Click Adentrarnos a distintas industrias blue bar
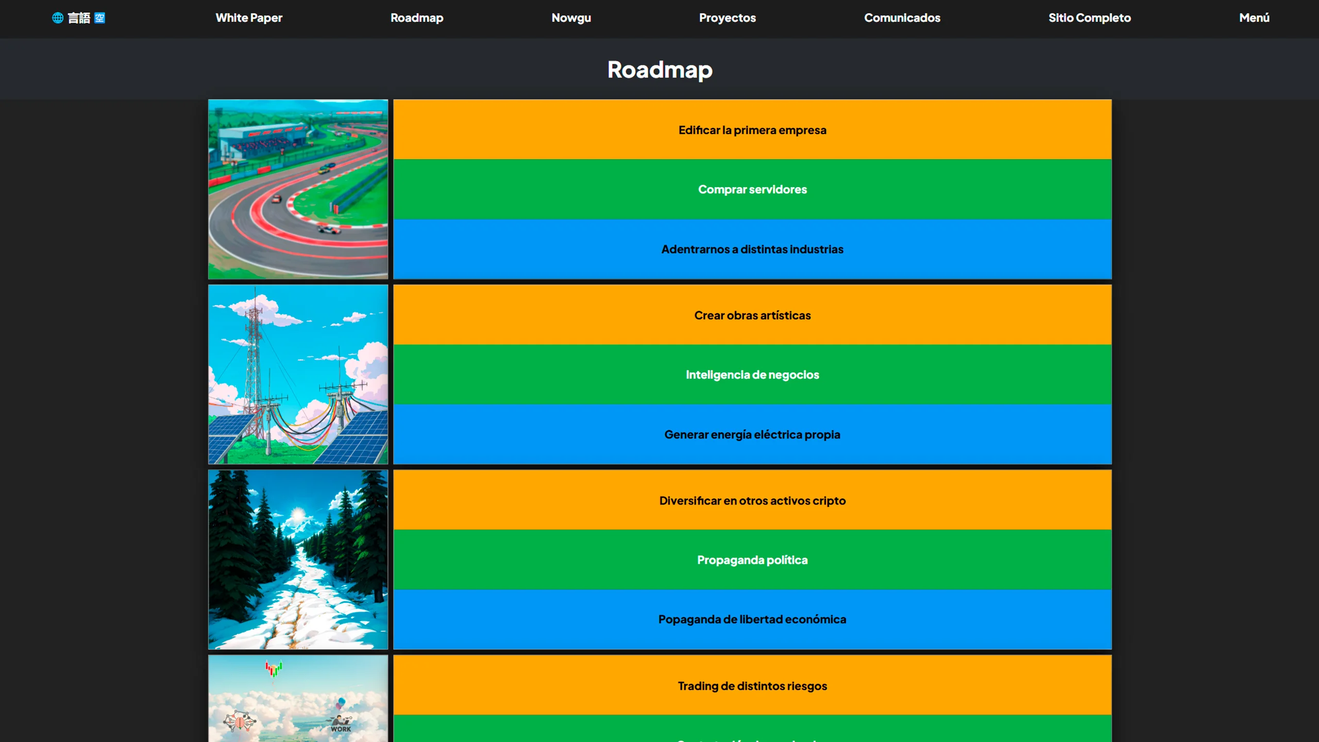 [x=752, y=249]
